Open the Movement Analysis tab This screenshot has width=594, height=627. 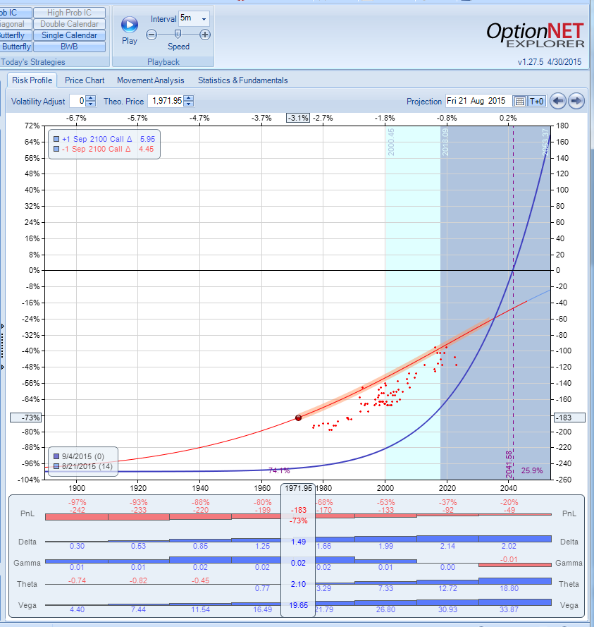tap(151, 80)
